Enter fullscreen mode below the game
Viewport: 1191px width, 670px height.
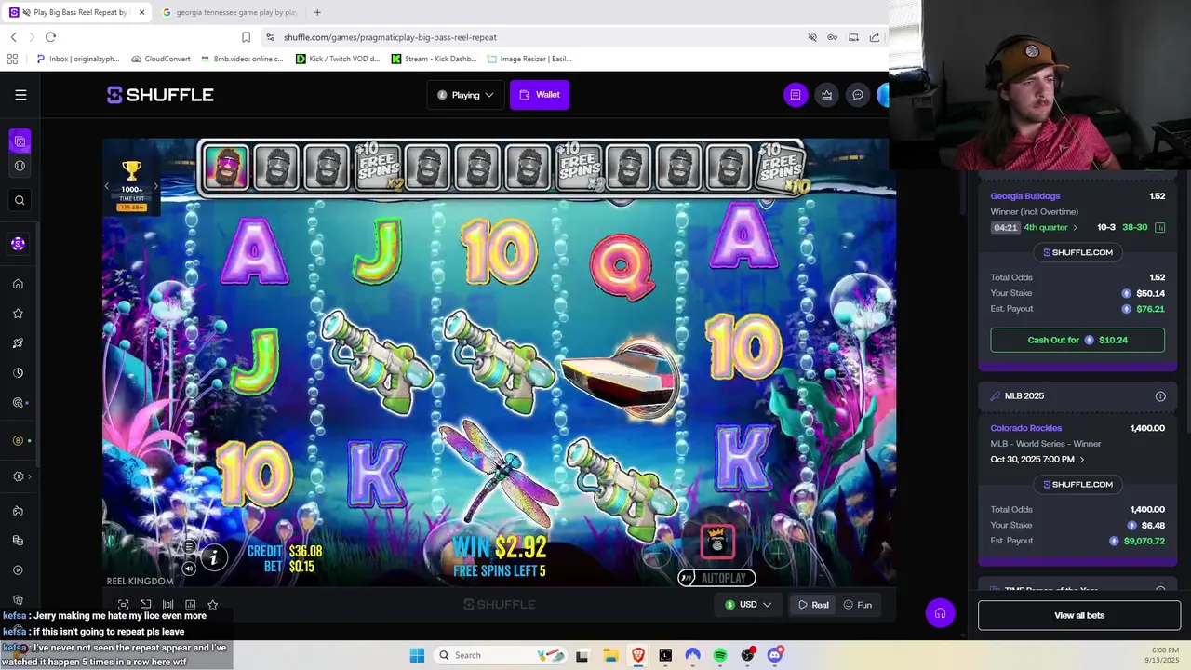pyautogui.click(x=123, y=605)
